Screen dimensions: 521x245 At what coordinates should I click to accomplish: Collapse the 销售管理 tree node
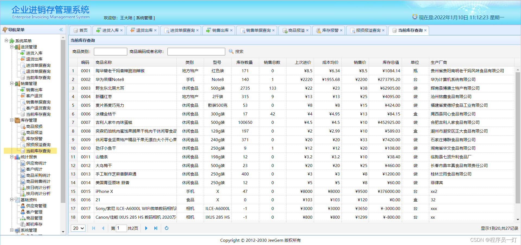coord(12,83)
